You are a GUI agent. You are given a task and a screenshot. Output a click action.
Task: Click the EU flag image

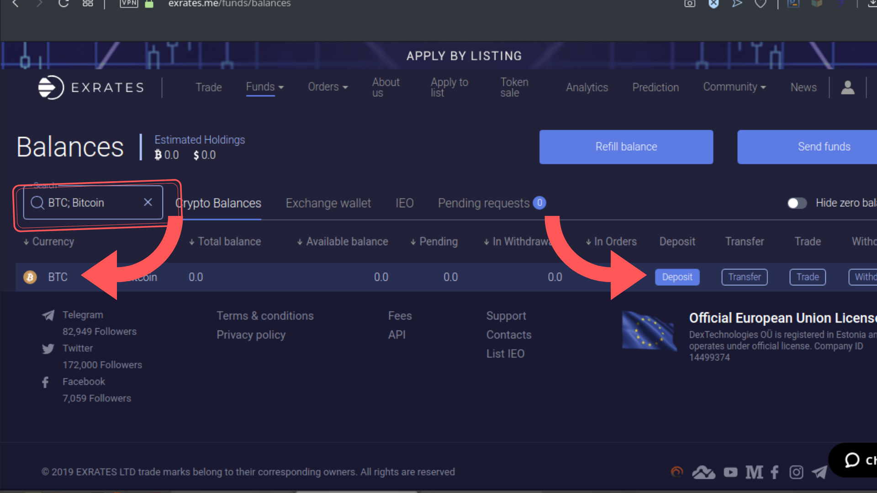pos(650,331)
